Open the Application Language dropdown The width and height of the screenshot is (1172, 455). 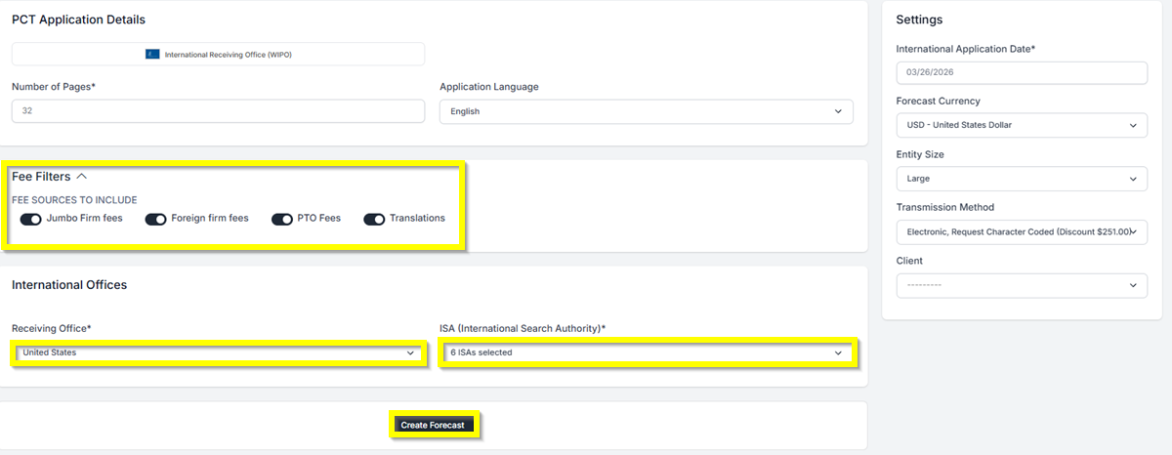[646, 111]
